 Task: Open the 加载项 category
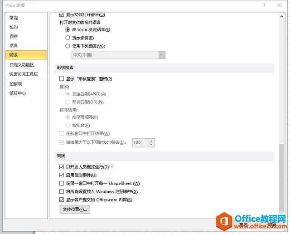[x=16, y=84]
